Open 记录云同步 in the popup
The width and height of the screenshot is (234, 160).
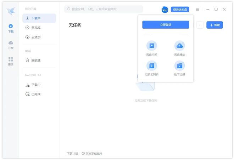(x=152, y=68)
